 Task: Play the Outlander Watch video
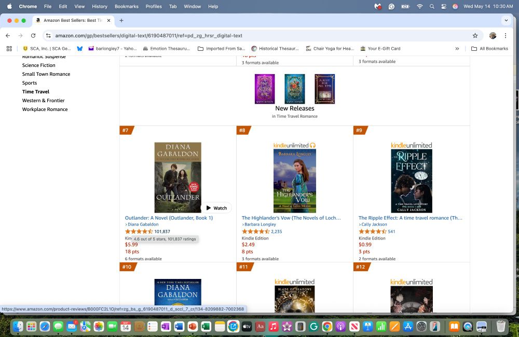point(216,208)
